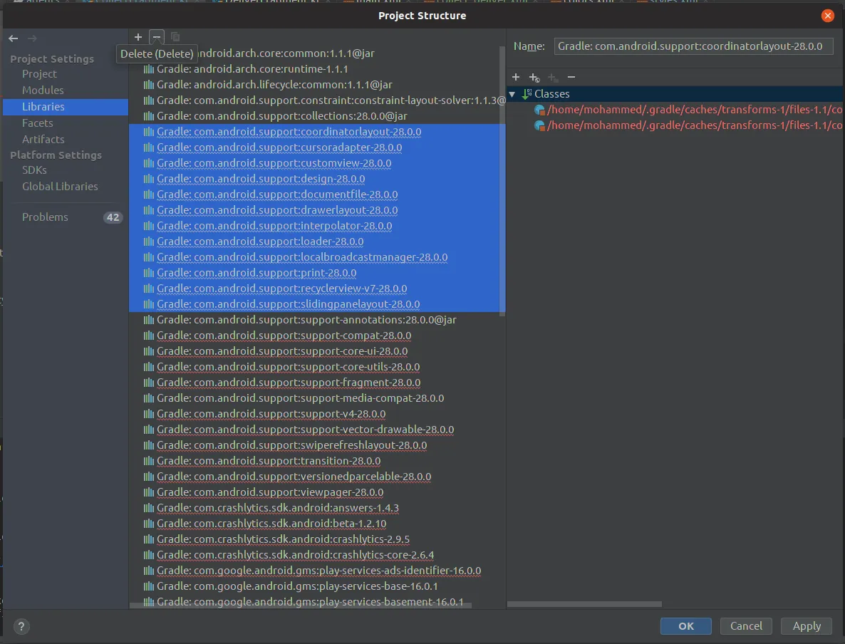
Task: Click the Apply button
Action: pyautogui.click(x=807, y=625)
